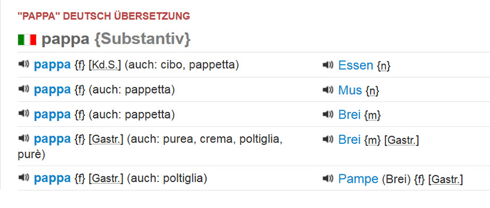This screenshot has height=208, width=490.
Task: Play pappa audio in the purea, crema row
Action: coord(23,139)
